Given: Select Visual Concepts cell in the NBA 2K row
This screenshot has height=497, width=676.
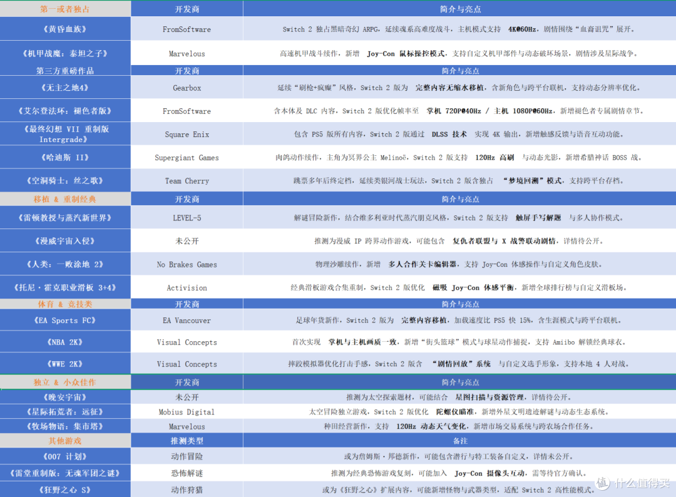Looking at the screenshot, I should click(187, 342).
